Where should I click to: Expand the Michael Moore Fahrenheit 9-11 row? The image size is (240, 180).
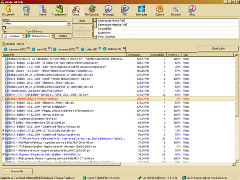click(x=3, y=138)
